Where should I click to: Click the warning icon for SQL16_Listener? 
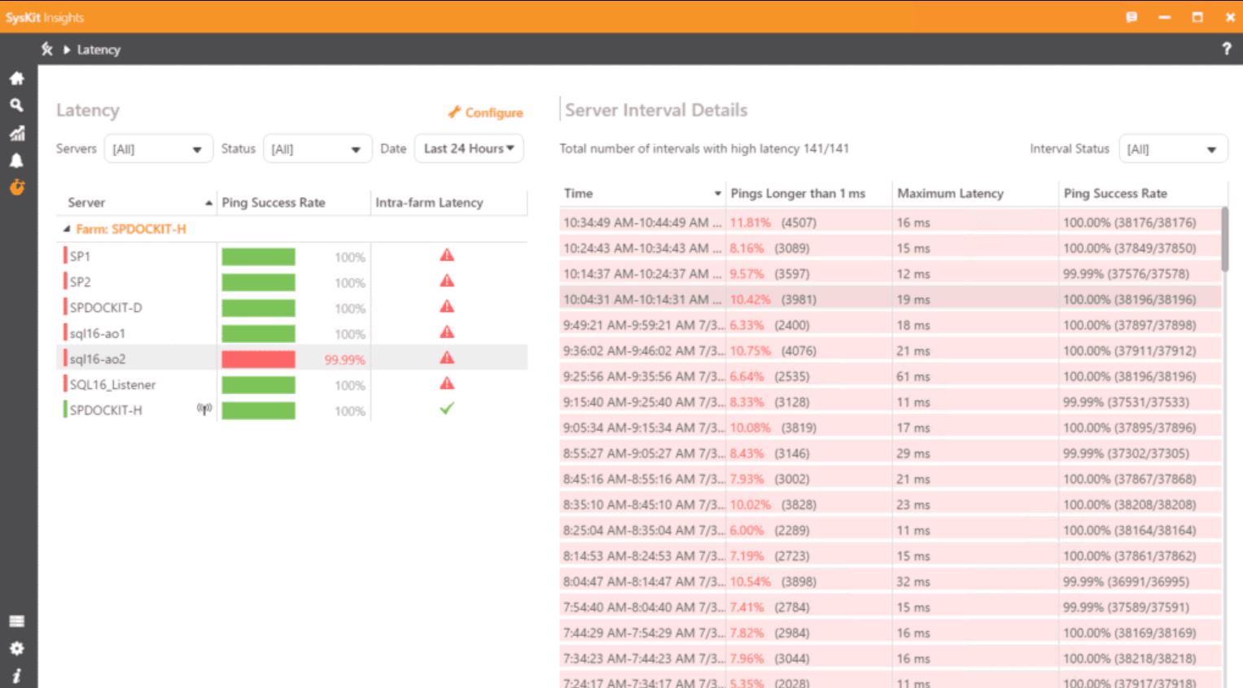[x=447, y=383]
